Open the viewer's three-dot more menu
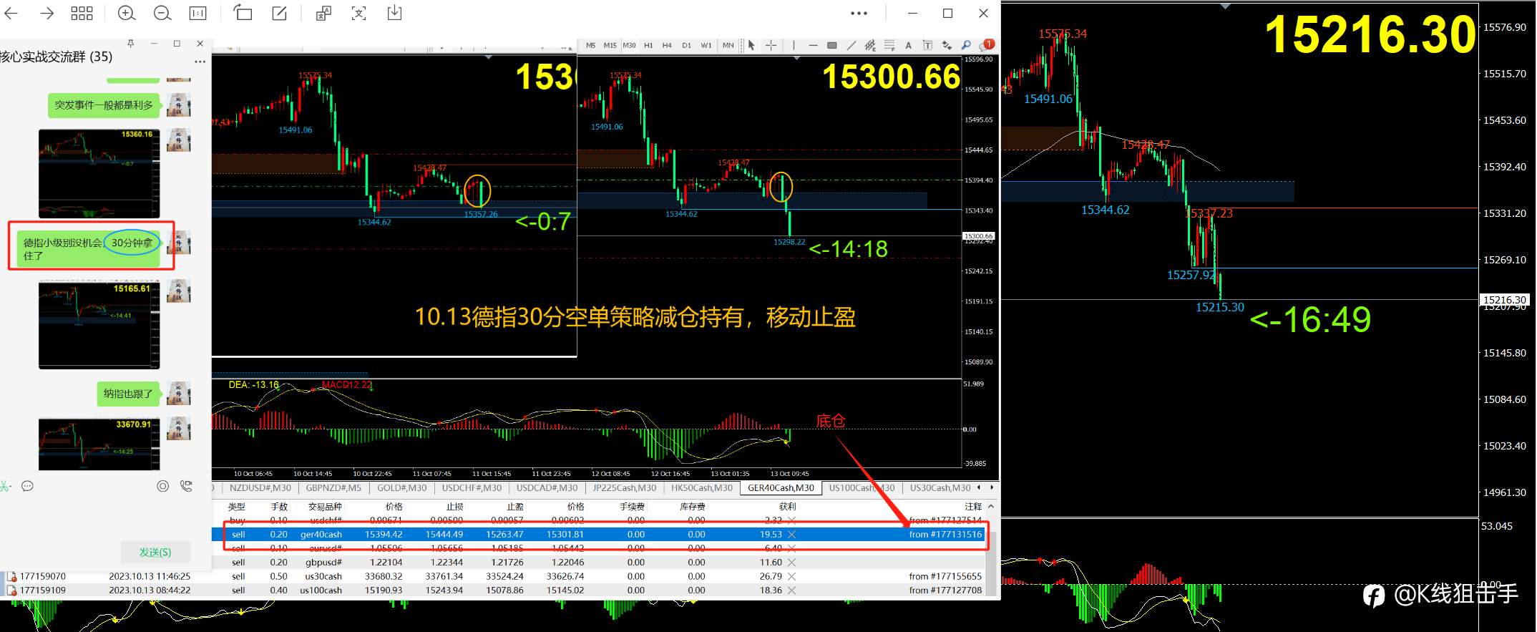Viewport: 1537px width, 632px height. (x=859, y=13)
